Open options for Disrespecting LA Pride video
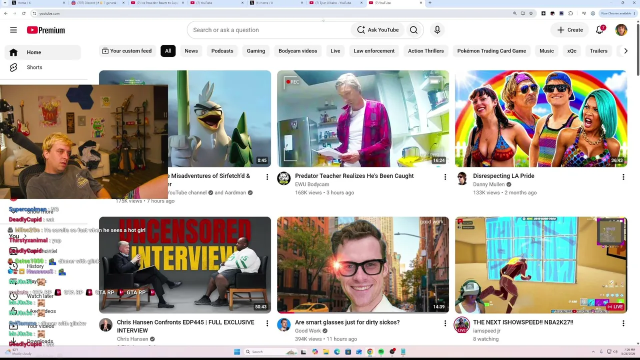This screenshot has width=640, height=360. coord(623,177)
